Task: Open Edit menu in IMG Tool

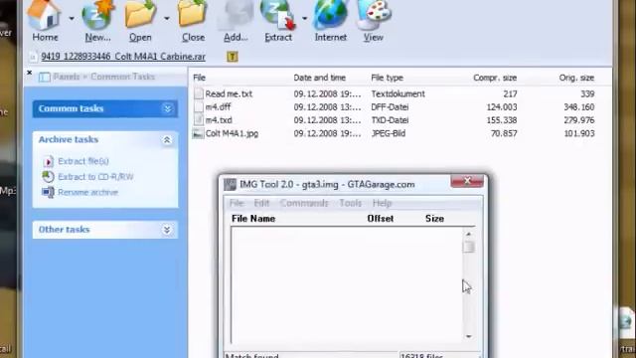Action: click(x=261, y=203)
